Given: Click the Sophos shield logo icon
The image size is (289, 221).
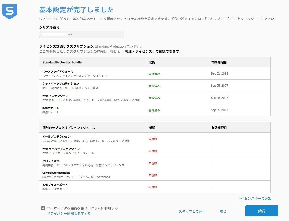Looking at the screenshot, I should point(10,12).
